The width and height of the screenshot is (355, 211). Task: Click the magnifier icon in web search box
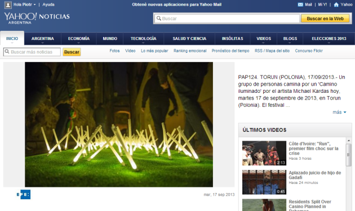pyautogui.click(x=159, y=19)
